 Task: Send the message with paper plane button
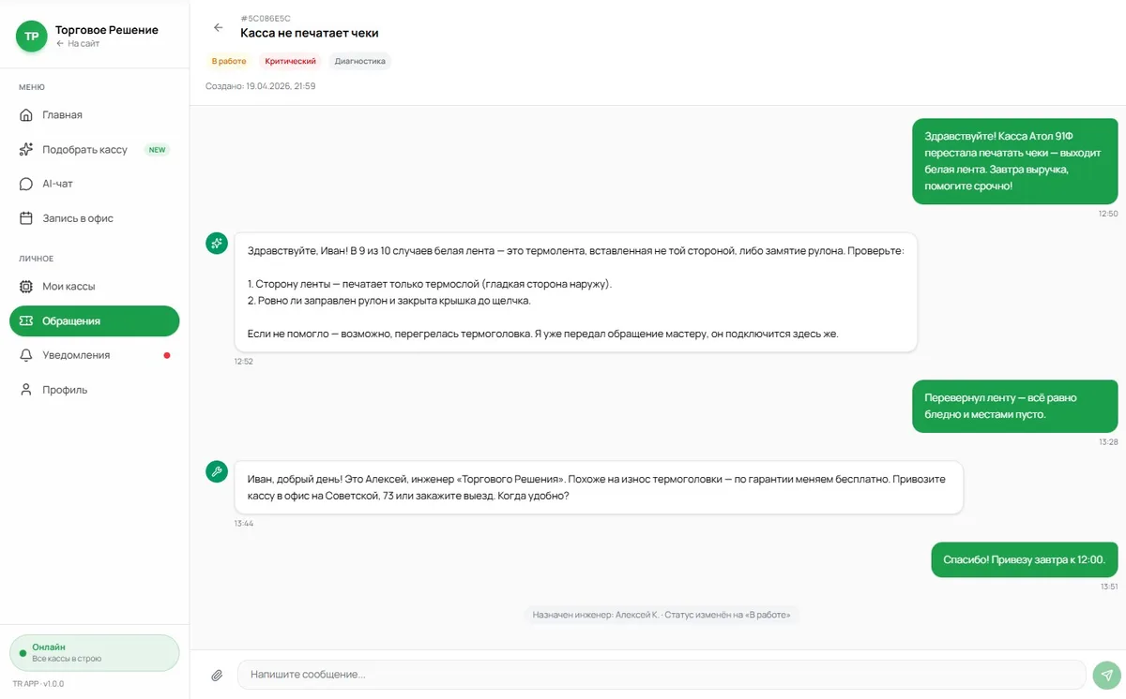[1107, 675]
